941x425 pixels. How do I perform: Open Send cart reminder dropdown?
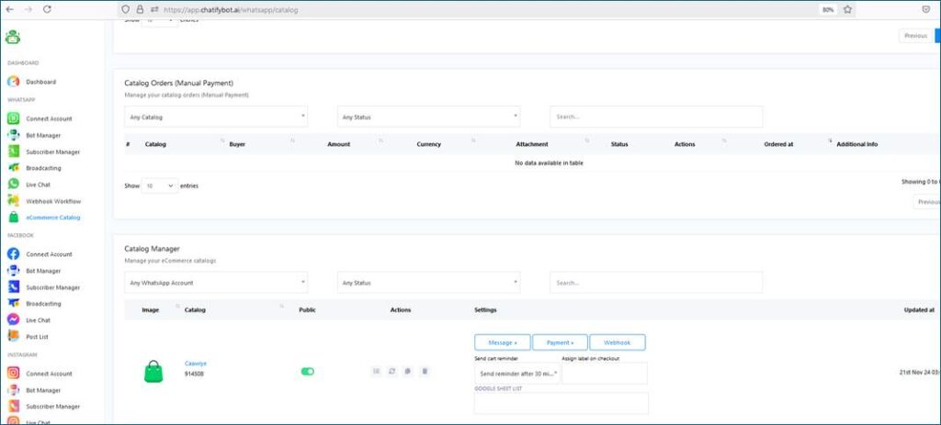[517, 374]
